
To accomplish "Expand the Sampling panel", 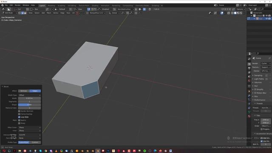I will click(258, 76).
